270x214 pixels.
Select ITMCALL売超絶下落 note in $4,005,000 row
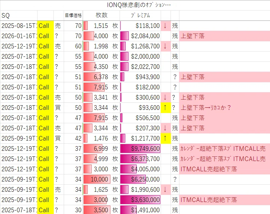coord(225,169)
